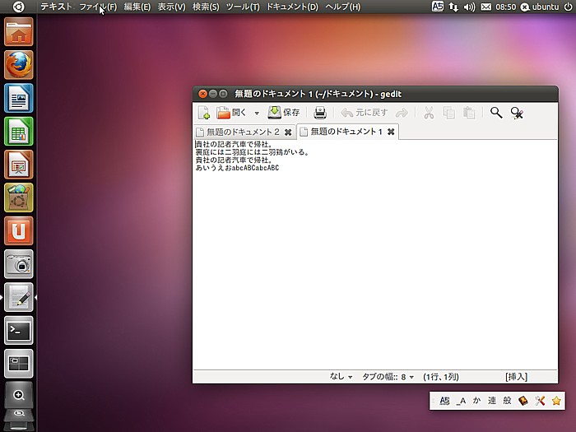Open the syntax highlighting なし dropdown
The height and width of the screenshot is (432, 576).
coord(341,377)
